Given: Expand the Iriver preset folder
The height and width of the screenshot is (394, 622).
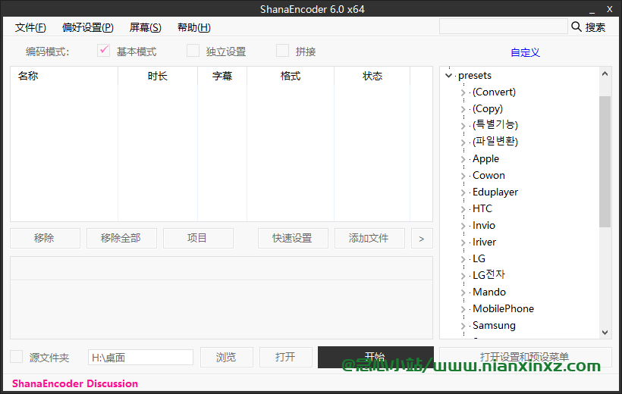Looking at the screenshot, I should click(x=463, y=242).
